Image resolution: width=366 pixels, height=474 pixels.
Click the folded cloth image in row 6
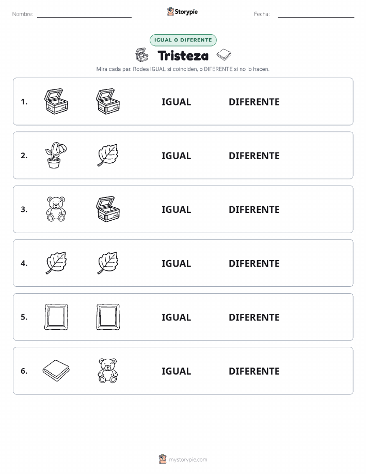point(56,370)
